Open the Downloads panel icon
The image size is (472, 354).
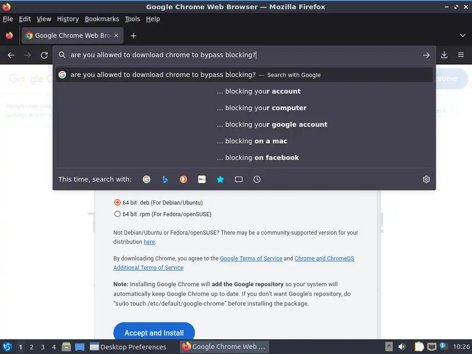(x=444, y=55)
